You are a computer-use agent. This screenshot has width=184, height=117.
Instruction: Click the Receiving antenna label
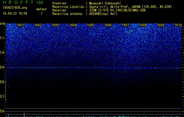coord(67,14)
